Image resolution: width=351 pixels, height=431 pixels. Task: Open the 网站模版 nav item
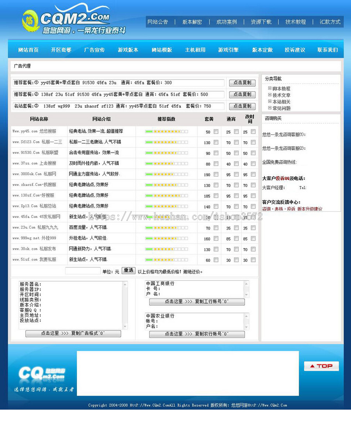point(162,50)
